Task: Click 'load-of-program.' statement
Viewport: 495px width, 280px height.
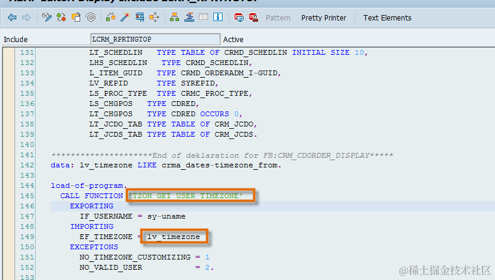Action: [x=89, y=185]
